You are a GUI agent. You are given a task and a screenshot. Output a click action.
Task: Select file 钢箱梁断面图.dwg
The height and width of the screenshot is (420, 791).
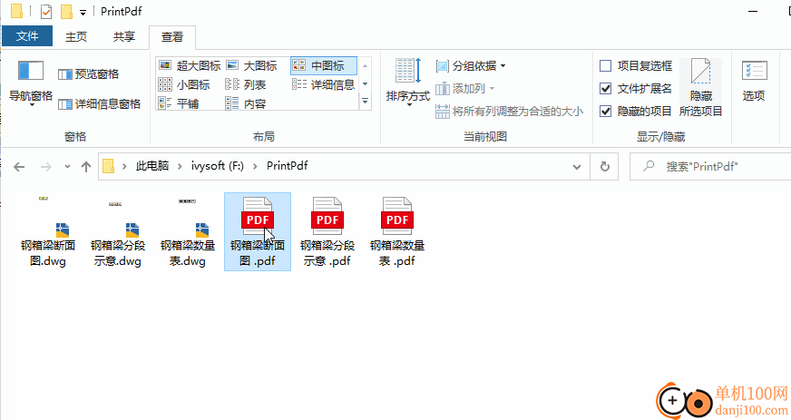click(x=48, y=232)
